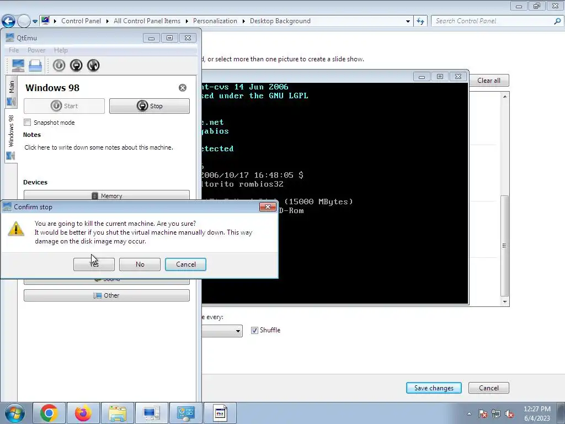Click No in Confirm stop dialog
Screen dimensions: 565x424
pyautogui.click(x=140, y=264)
